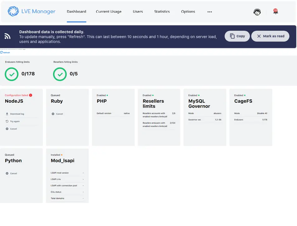Click the red Configuration failed warning icon
Viewport: 297px width, 226px height.
(31, 95)
